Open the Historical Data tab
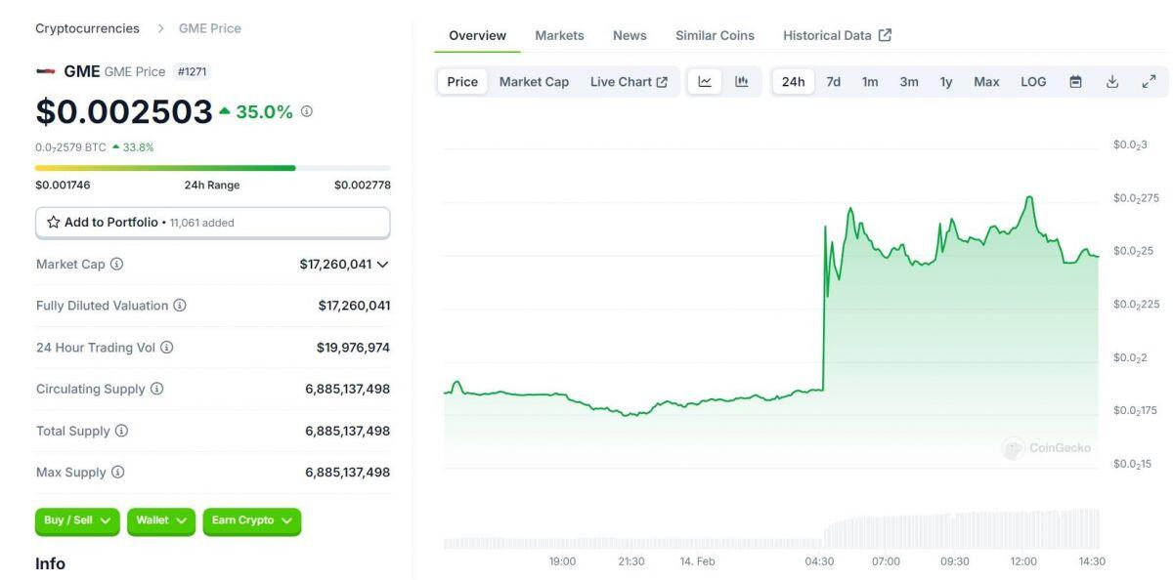 pyautogui.click(x=829, y=34)
